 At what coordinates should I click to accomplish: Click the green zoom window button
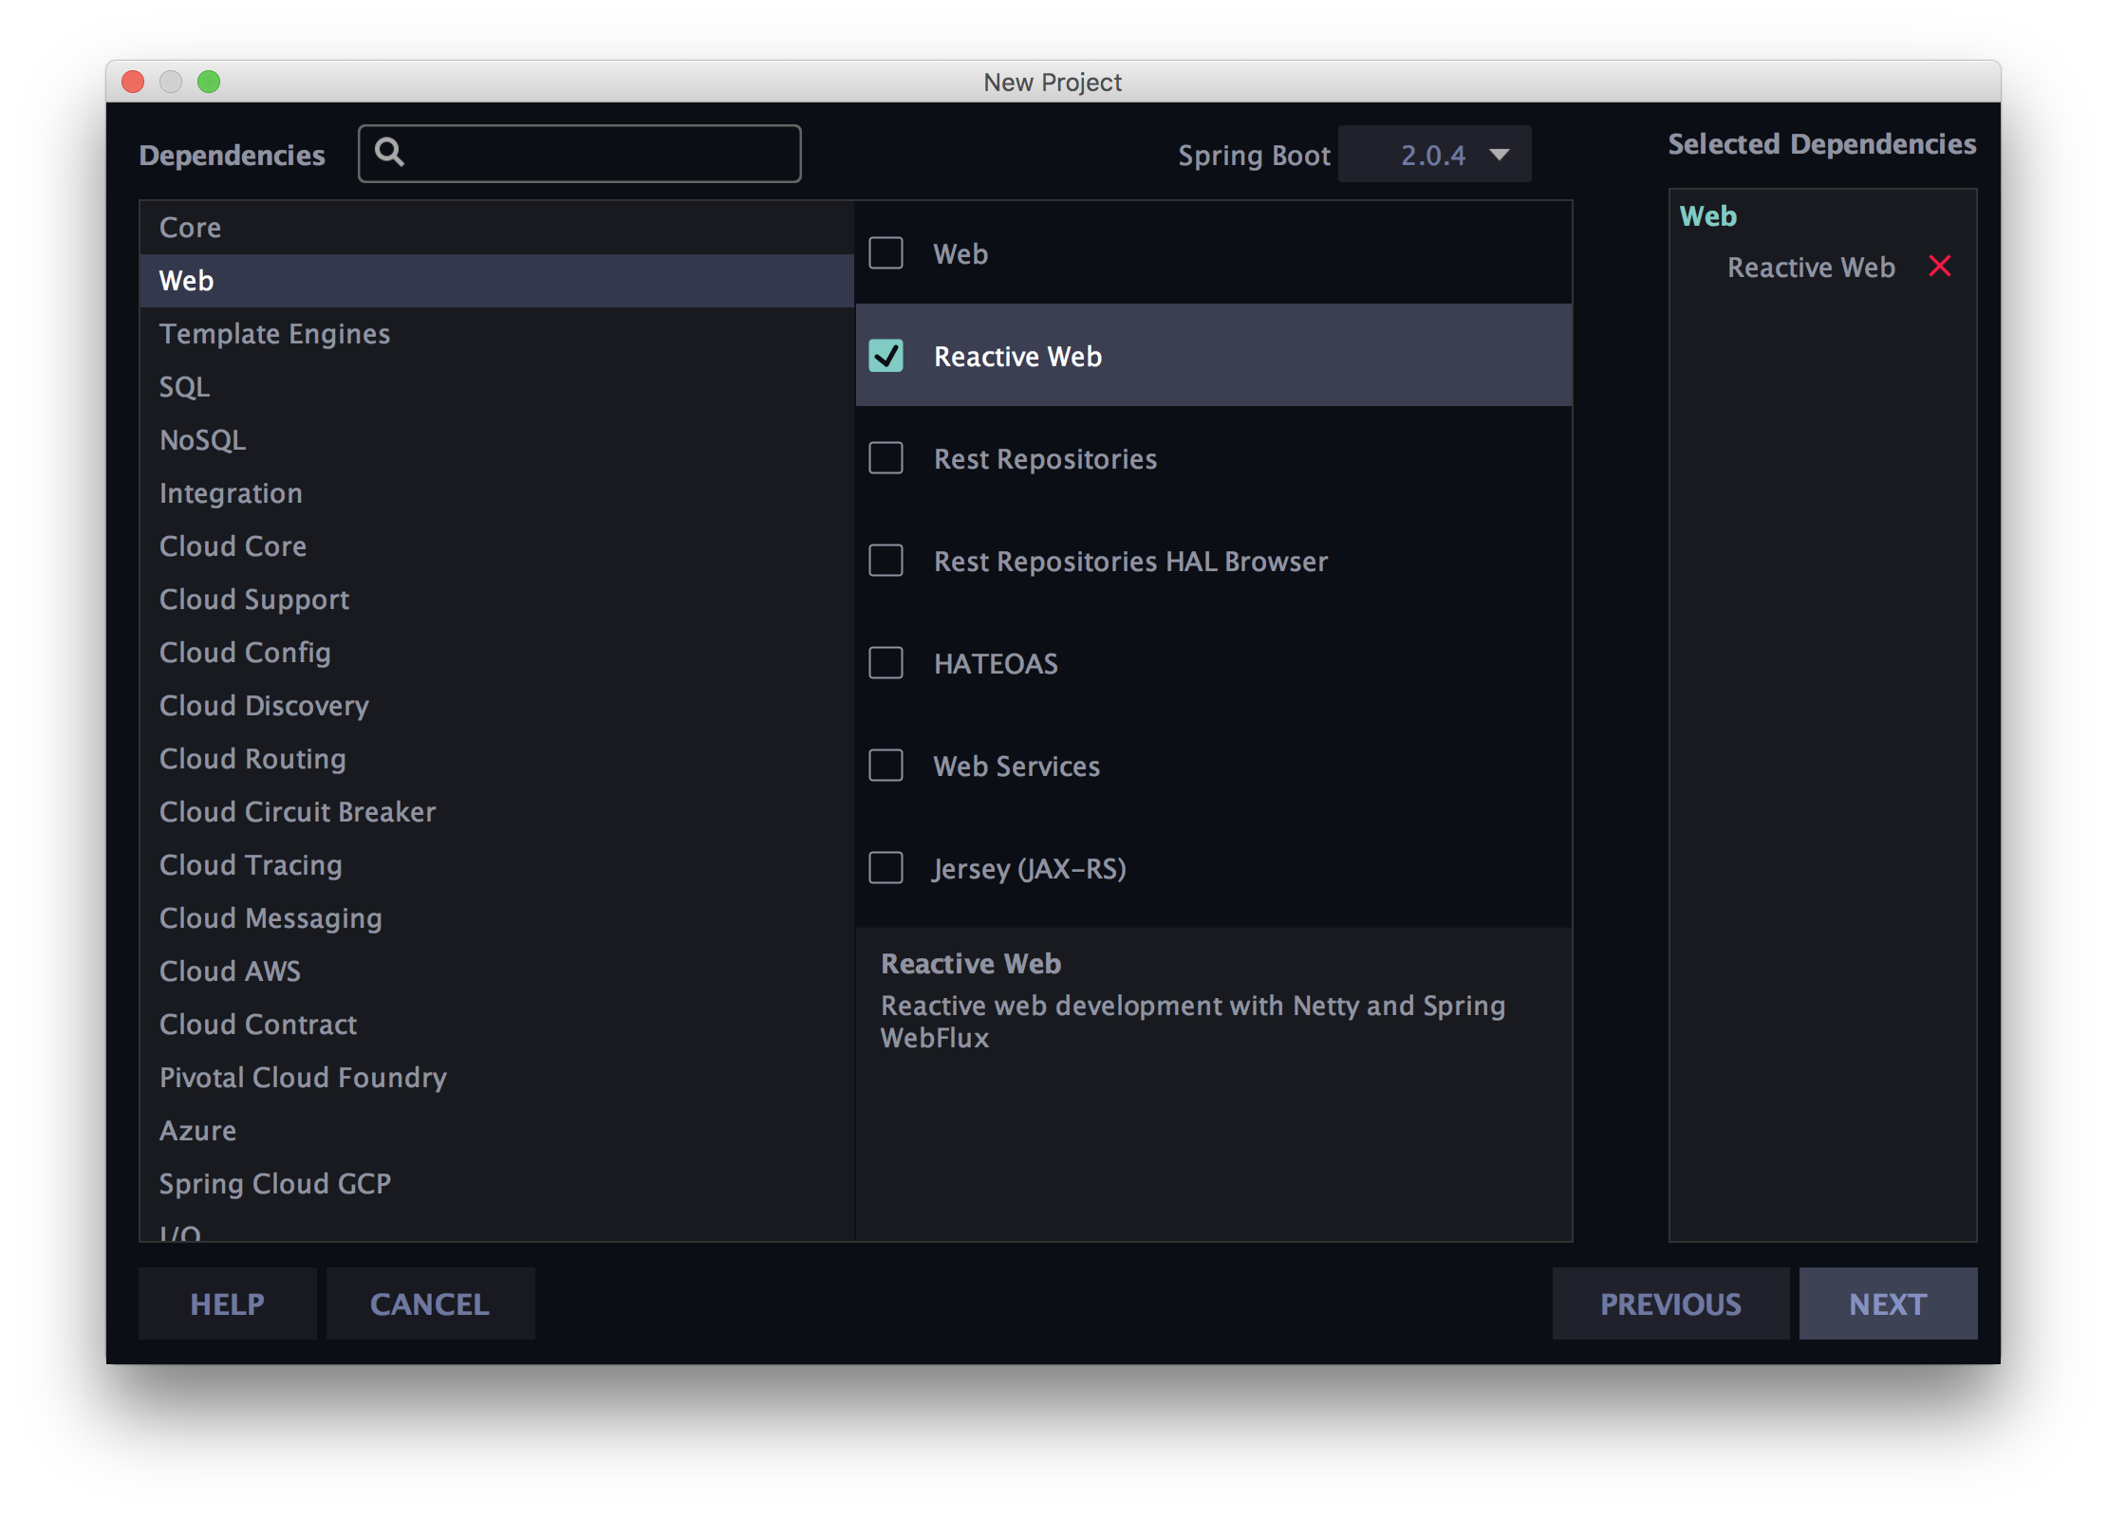(209, 82)
